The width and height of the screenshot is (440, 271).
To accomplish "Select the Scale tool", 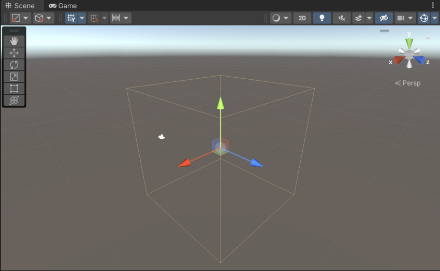I will [14, 77].
